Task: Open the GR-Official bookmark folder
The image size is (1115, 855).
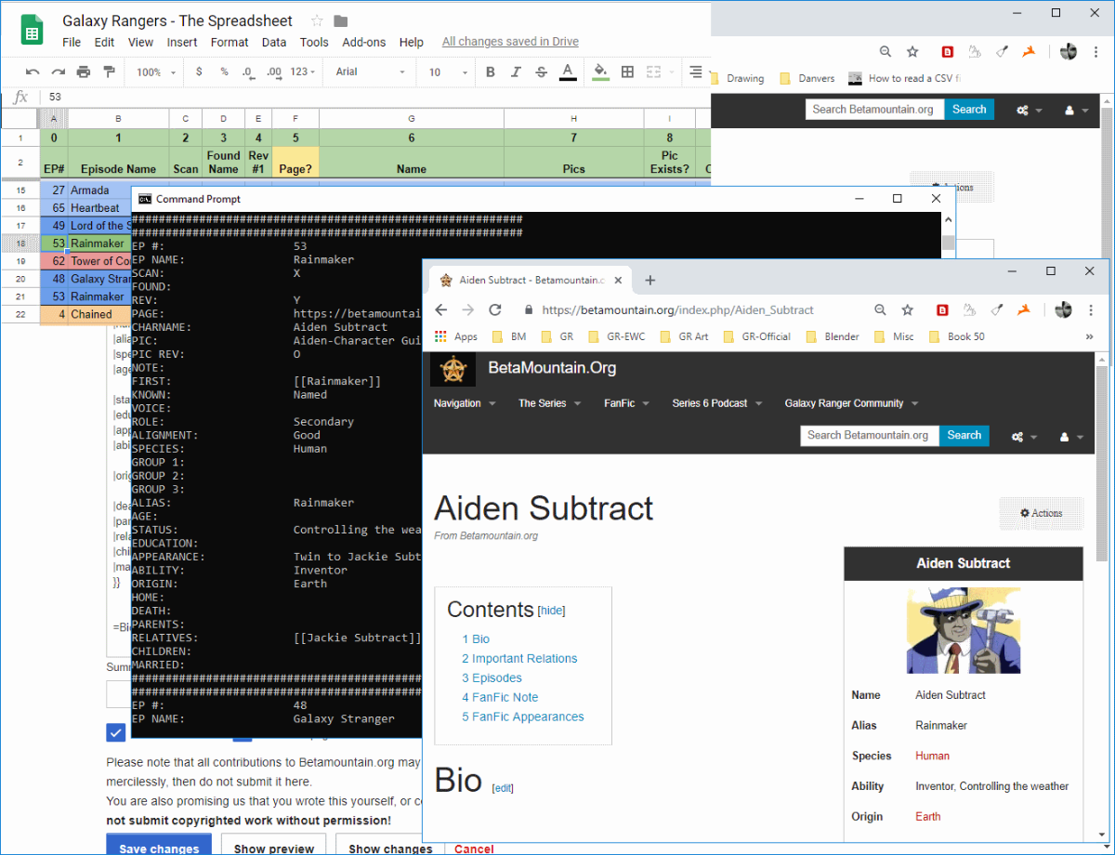Action: (x=757, y=336)
